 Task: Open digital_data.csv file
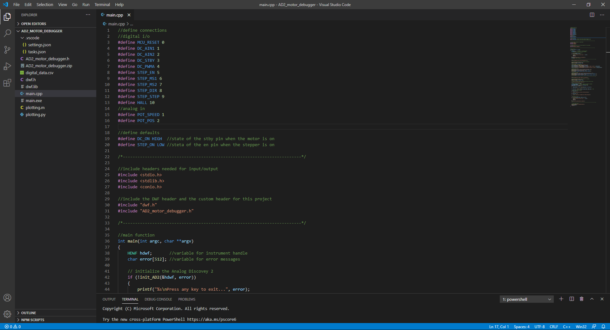click(56, 73)
